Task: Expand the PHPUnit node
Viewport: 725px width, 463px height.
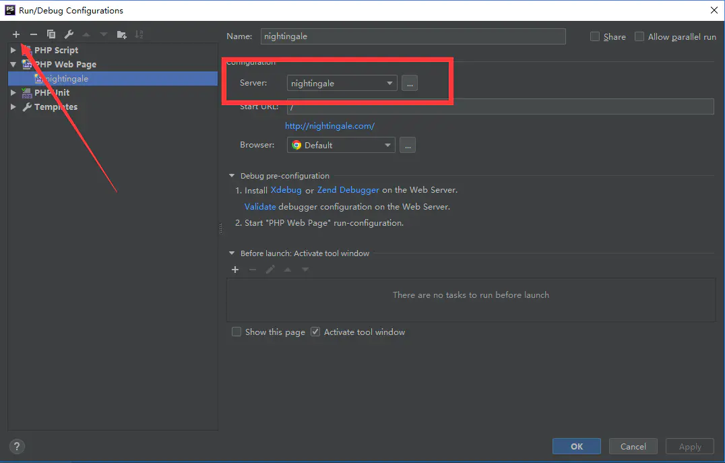Action: (x=13, y=92)
